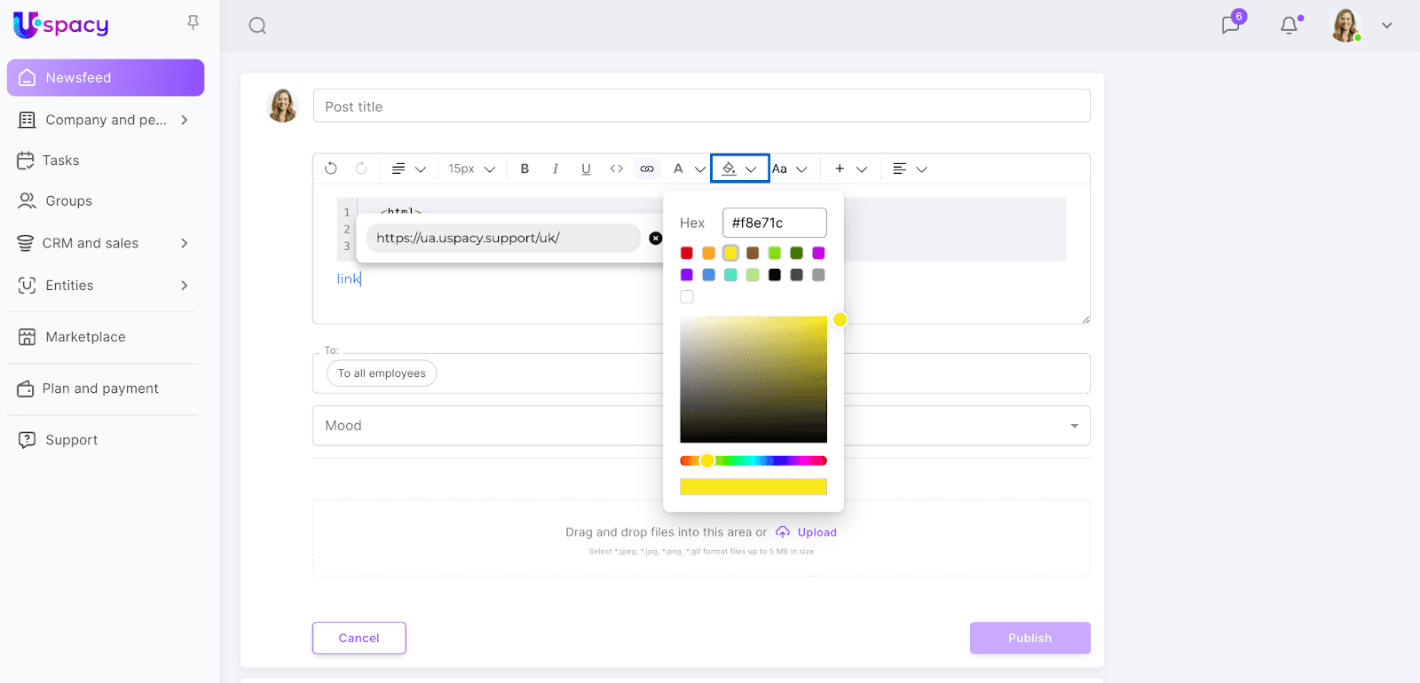1420x683 pixels.
Task: Click the Post title input field
Action: (701, 106)
